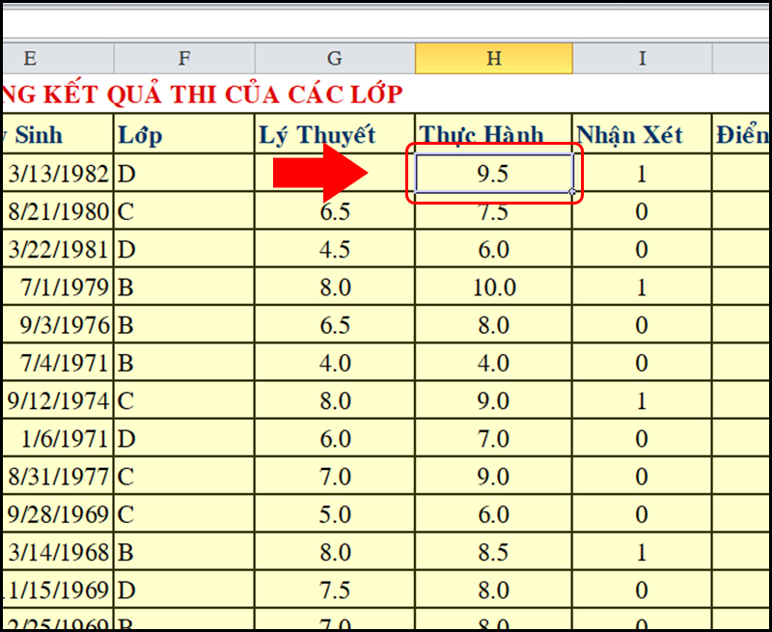Click the Thực Hành cell showing 7.5
This screenshot has height=632, width=772.
493,212
